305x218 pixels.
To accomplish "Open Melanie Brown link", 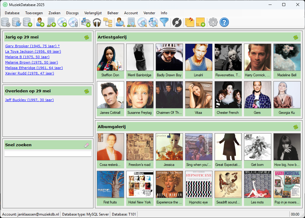I will tap(32, 62).
